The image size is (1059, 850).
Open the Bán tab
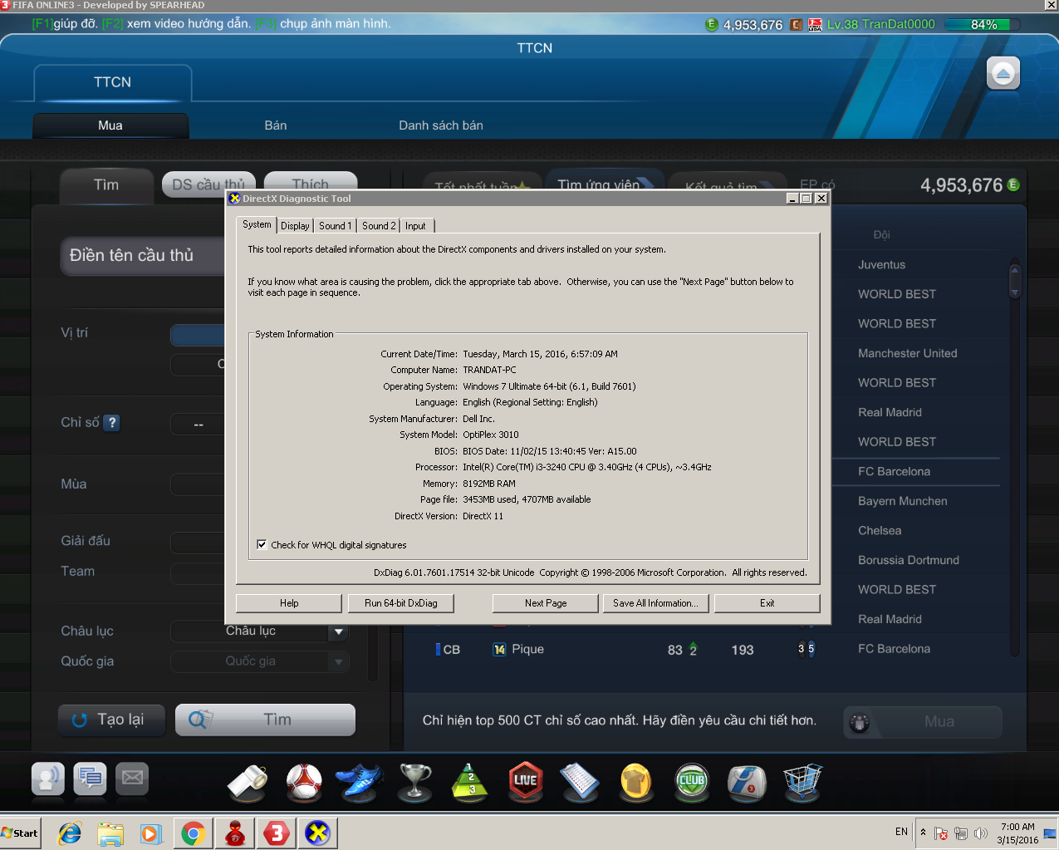coord(276,125)
